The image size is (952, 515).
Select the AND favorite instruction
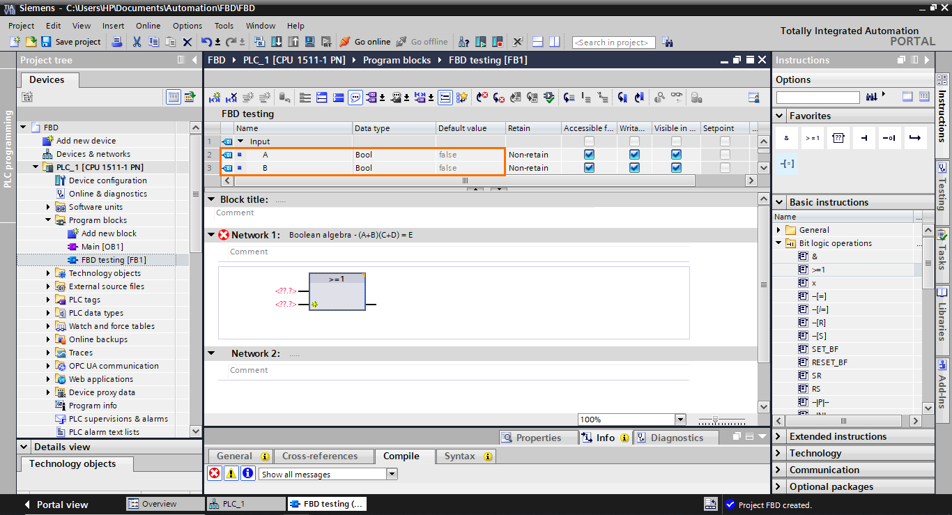click(x=786, y=137)
